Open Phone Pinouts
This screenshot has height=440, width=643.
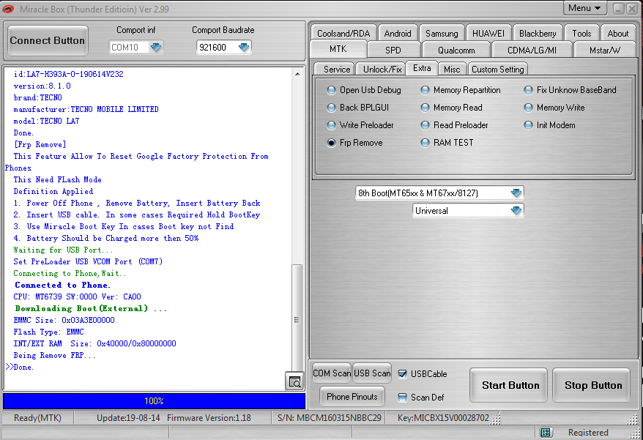pos(352,397)
